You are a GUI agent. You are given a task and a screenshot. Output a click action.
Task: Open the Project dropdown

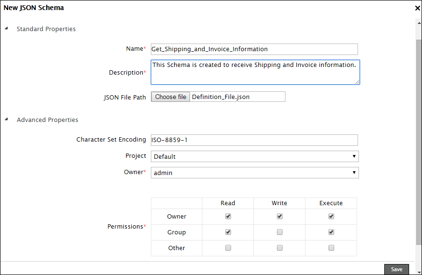click(254, 156)
